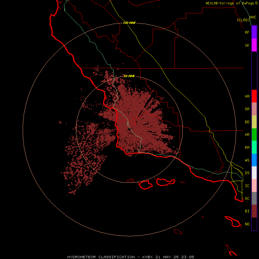Click the KVBX radar site center dot
Image resolution: width=259 pixels, height=259 pixels.
[129, 129]
